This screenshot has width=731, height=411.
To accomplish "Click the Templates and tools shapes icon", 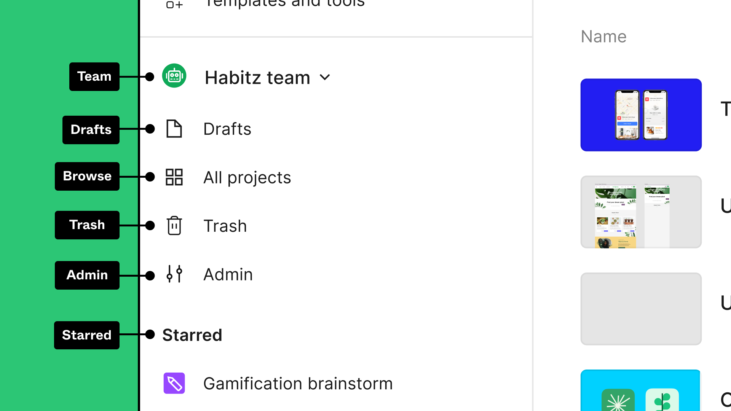I will point(175,5).
